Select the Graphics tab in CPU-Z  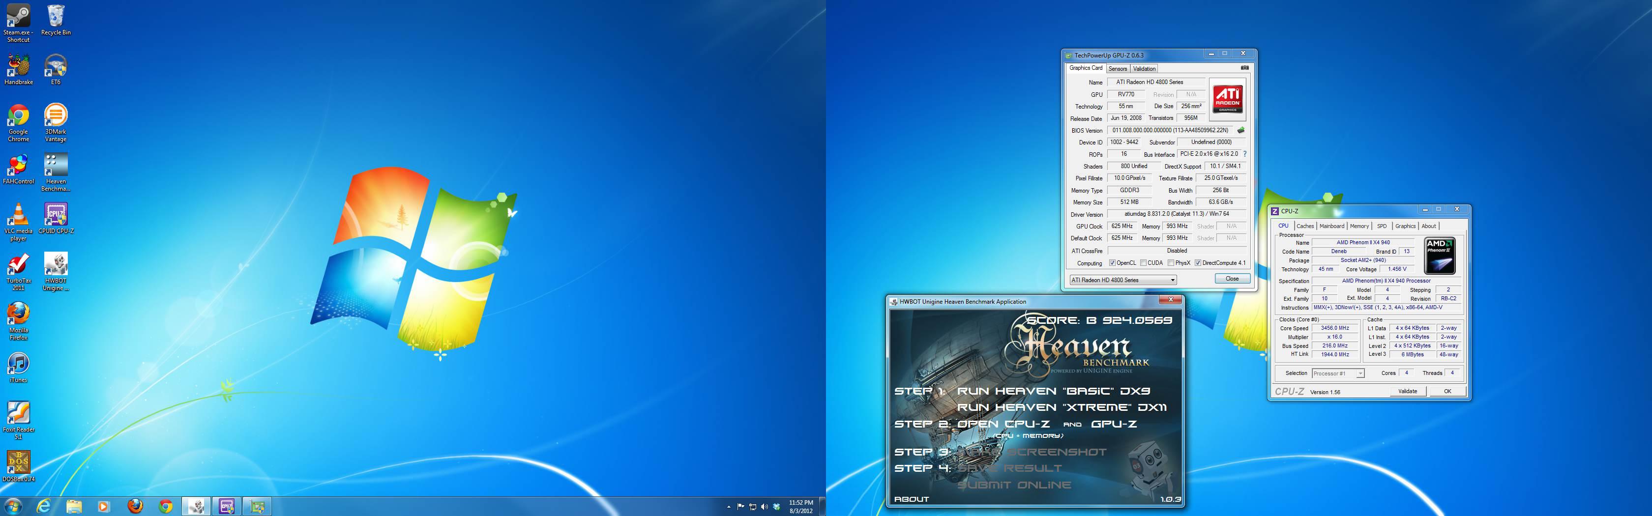tap(1405, 226)
